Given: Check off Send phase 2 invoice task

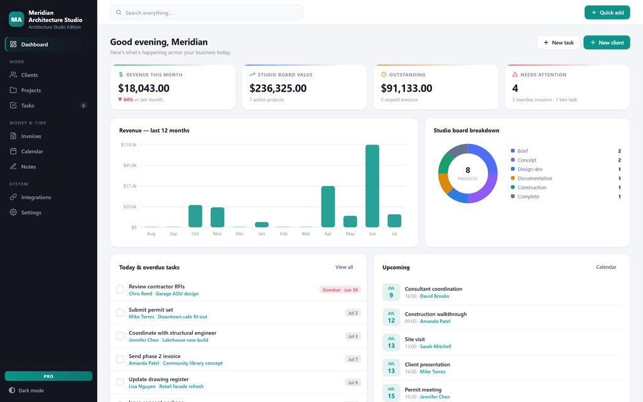Looking at the screenshot, I should 120,359.
